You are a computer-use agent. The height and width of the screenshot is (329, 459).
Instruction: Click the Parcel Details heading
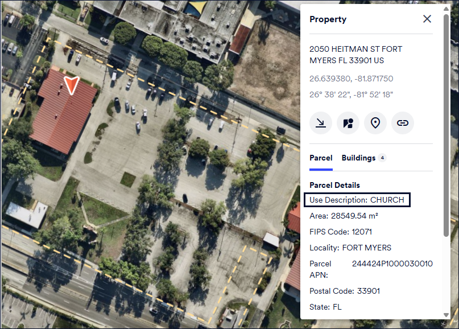(334, 185)
